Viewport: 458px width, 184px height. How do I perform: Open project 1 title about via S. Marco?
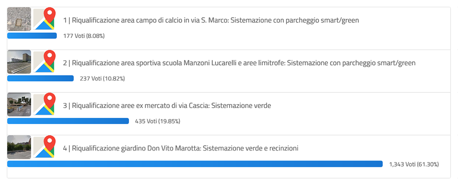pos(211,21)
